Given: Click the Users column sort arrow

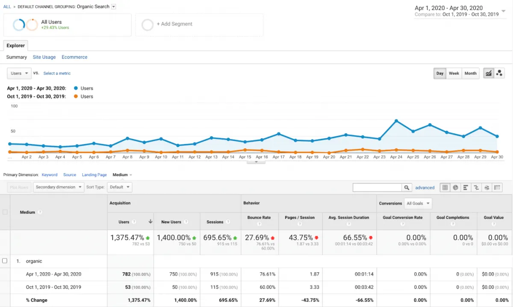Looking at the screenshot, I should (x=150, y=222).
